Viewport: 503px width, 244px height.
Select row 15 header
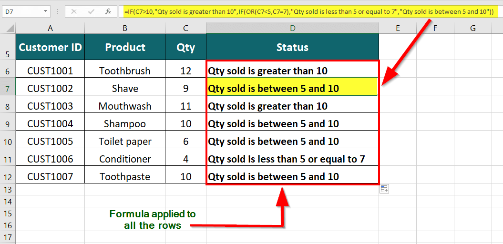8,213
